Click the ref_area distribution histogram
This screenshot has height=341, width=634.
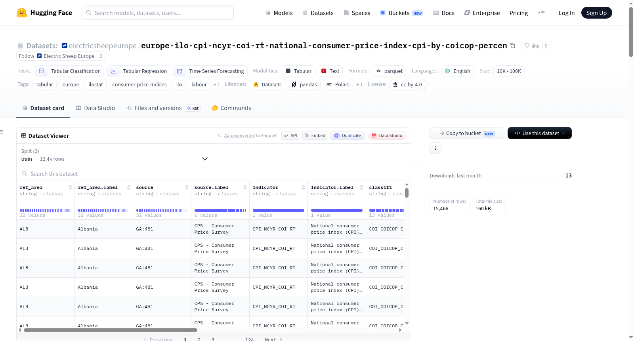point(45,210)
